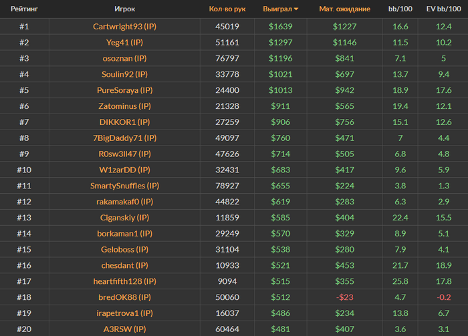This screenshot has width=468, height=336.
Task: Open player osoznan (IP) profile
Action: (x=125, y=58)
